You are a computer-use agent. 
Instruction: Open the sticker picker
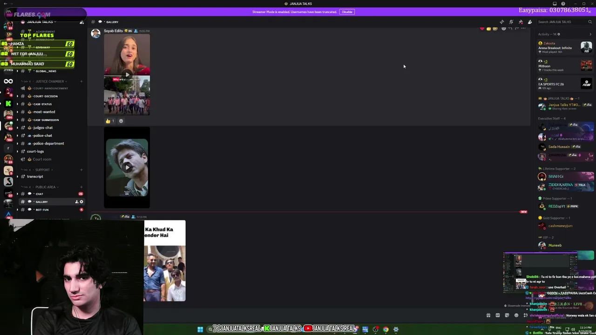tap(507, 315)
